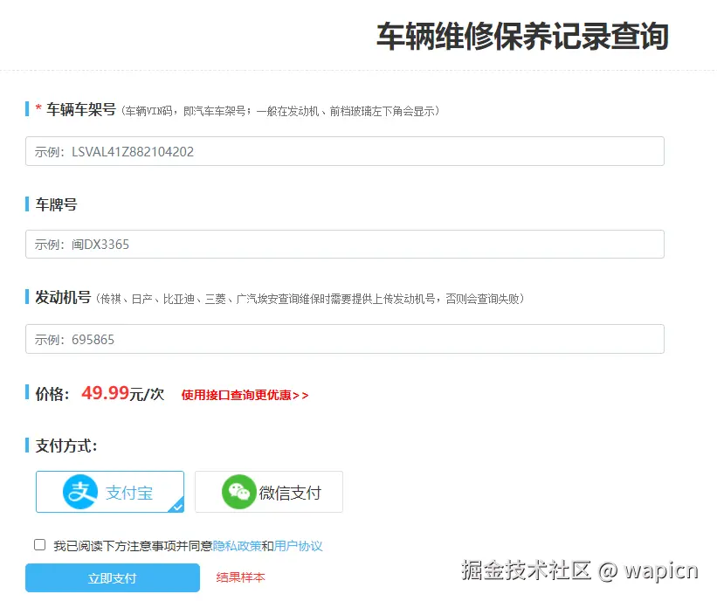The image size is (717, 601).
Task: Open the 隐私政策 privacy policy link
Action: (x=237, y=543)
